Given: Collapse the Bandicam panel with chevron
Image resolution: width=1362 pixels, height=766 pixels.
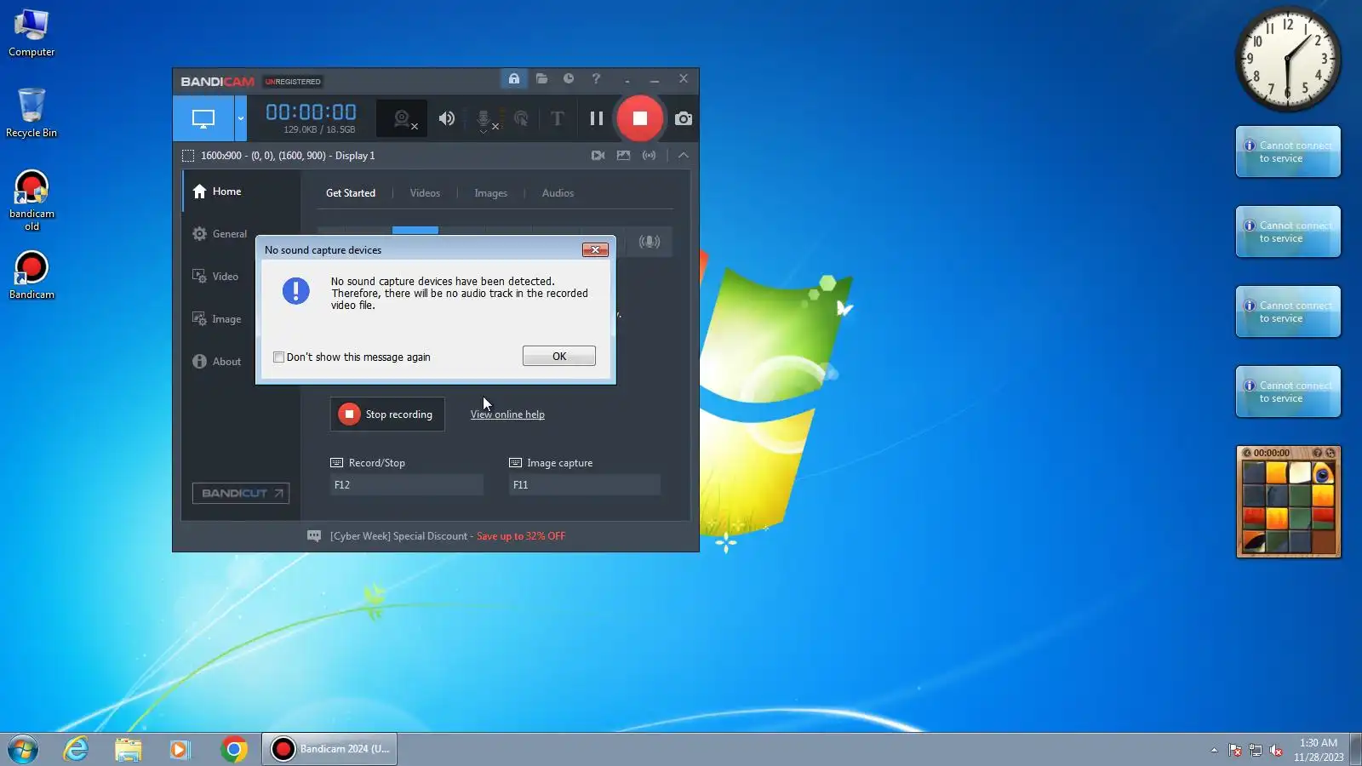Looking at the screenshot, I should point(684,156).
